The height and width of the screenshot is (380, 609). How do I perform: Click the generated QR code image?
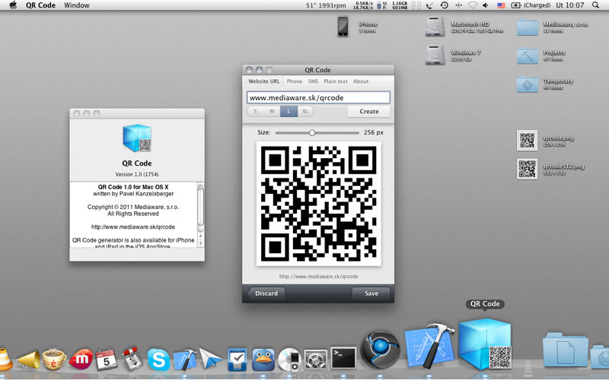coord(318,204)
